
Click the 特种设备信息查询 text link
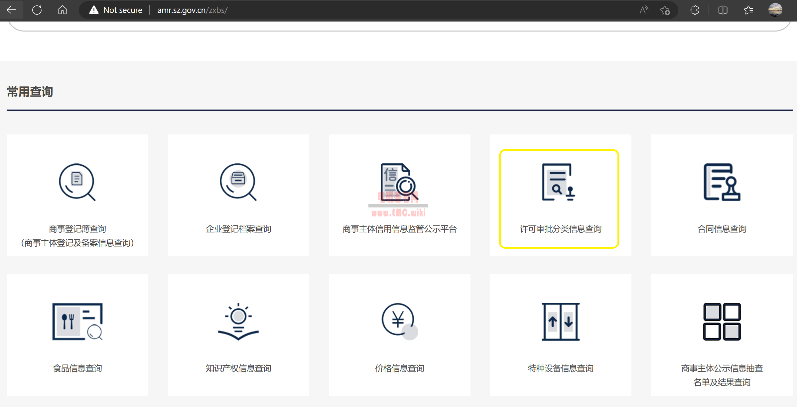(x=561, y=368)
